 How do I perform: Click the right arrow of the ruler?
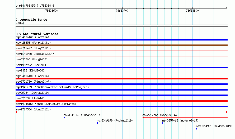(x=227, y=8)
